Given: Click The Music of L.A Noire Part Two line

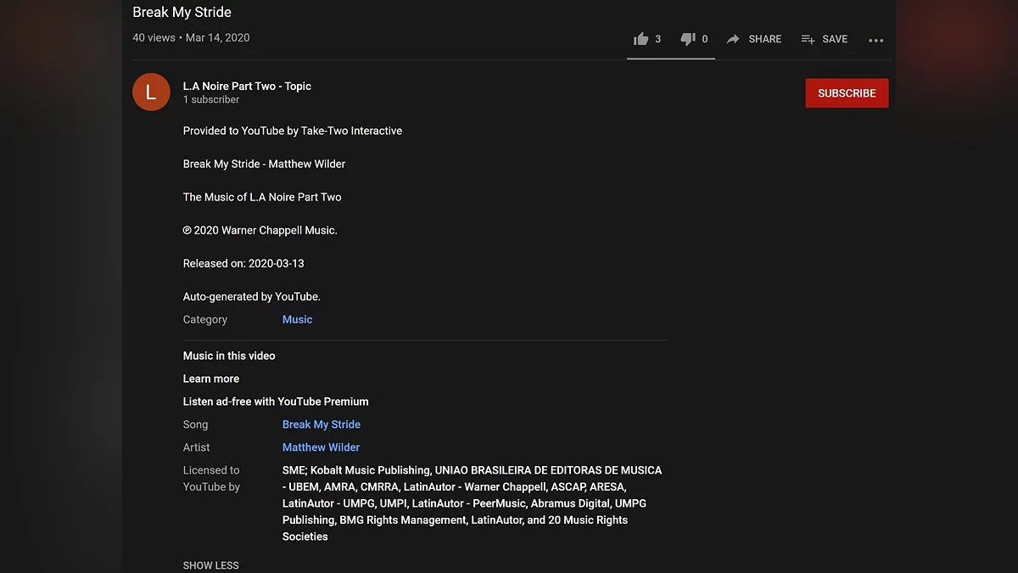Looking at the screenshot, I should coord(262,197).
